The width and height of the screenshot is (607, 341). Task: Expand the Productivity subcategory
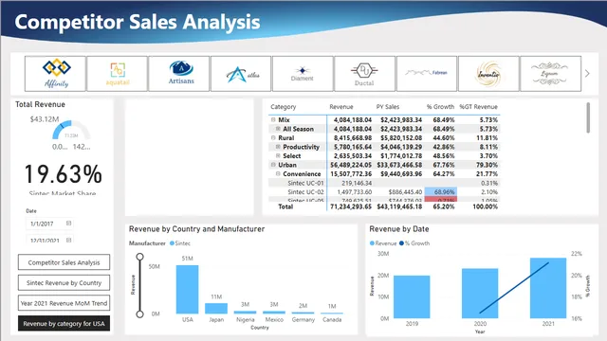(278, 147)
